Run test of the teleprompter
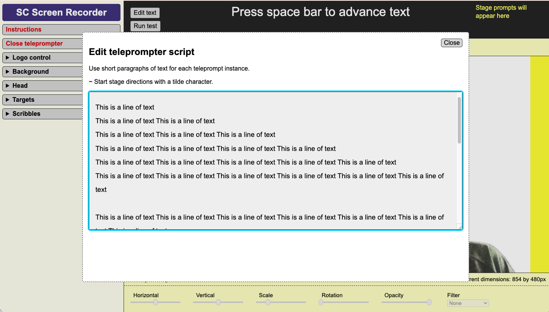This screenshot has width=549, height=312. [x=145, y=26]
